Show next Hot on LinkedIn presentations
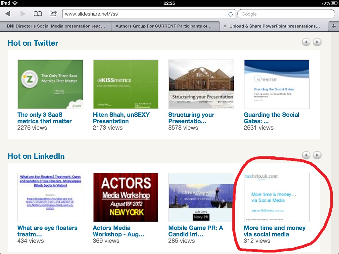 pos(317,155)
